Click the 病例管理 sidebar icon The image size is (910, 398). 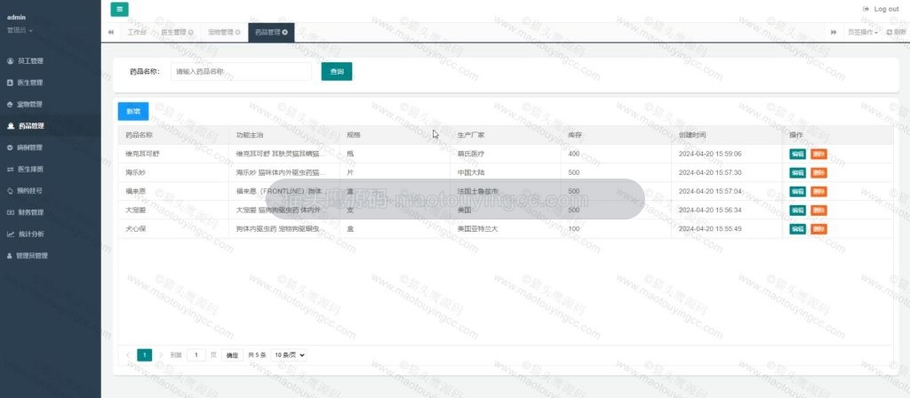click(10, 147)
